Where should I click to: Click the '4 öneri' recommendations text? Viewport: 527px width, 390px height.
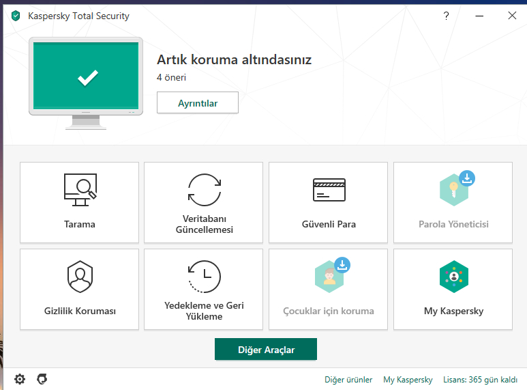coord(171,77)
